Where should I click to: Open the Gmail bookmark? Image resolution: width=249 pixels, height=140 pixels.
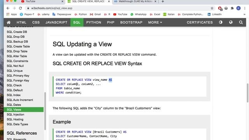tap(95, 14)
